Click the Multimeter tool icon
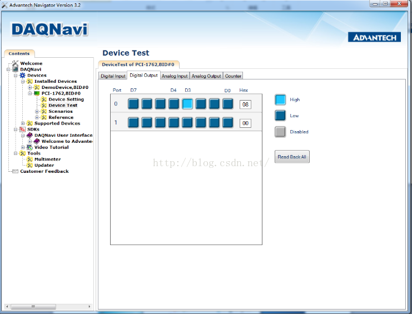The width and height of the screenshot is (412, 314). pyautogui.click(x=29, y=160)
